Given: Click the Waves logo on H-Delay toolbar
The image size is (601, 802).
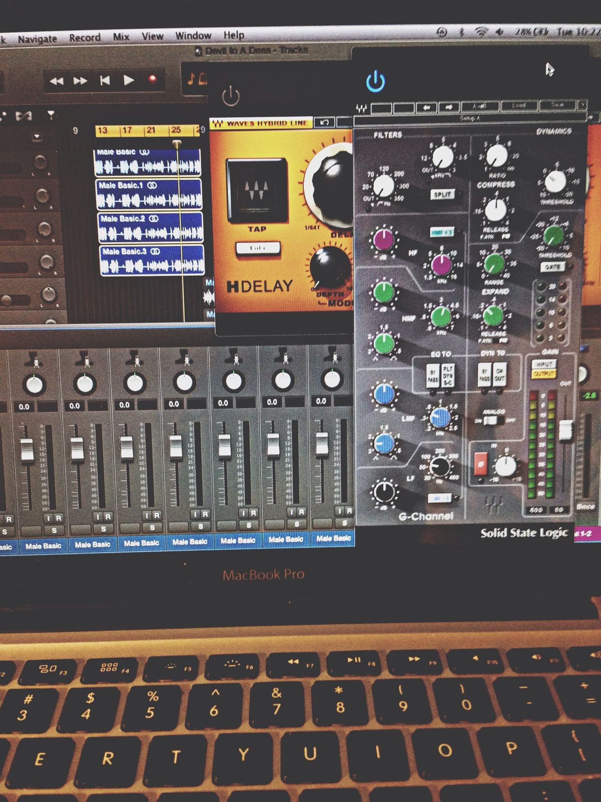Looking at the screenshot, I should coord(217,124).
